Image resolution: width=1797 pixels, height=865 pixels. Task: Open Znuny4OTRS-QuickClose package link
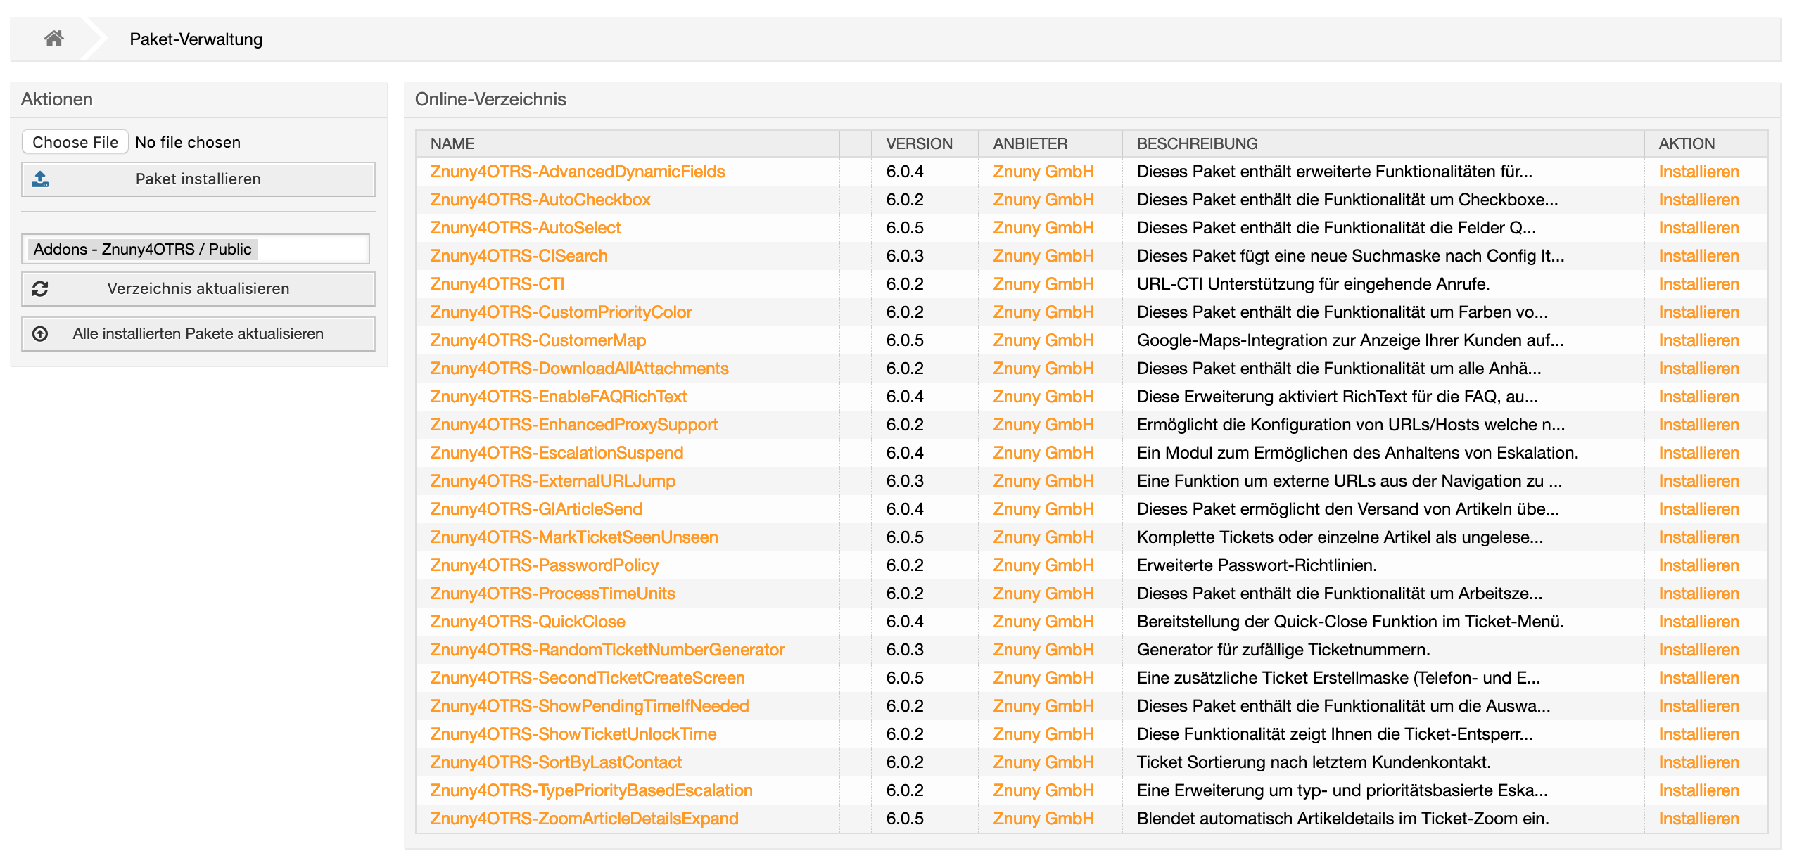coord(527,622)
